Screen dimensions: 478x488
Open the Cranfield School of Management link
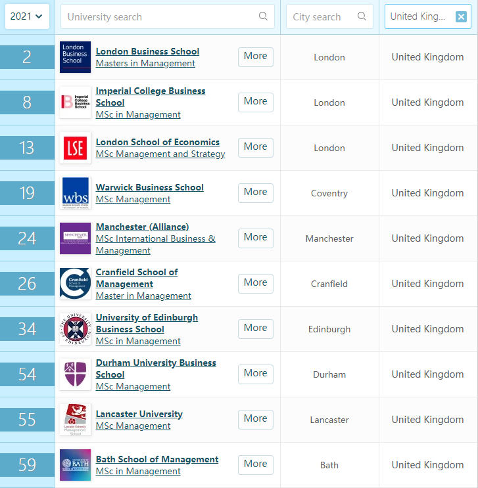(137, 278)
